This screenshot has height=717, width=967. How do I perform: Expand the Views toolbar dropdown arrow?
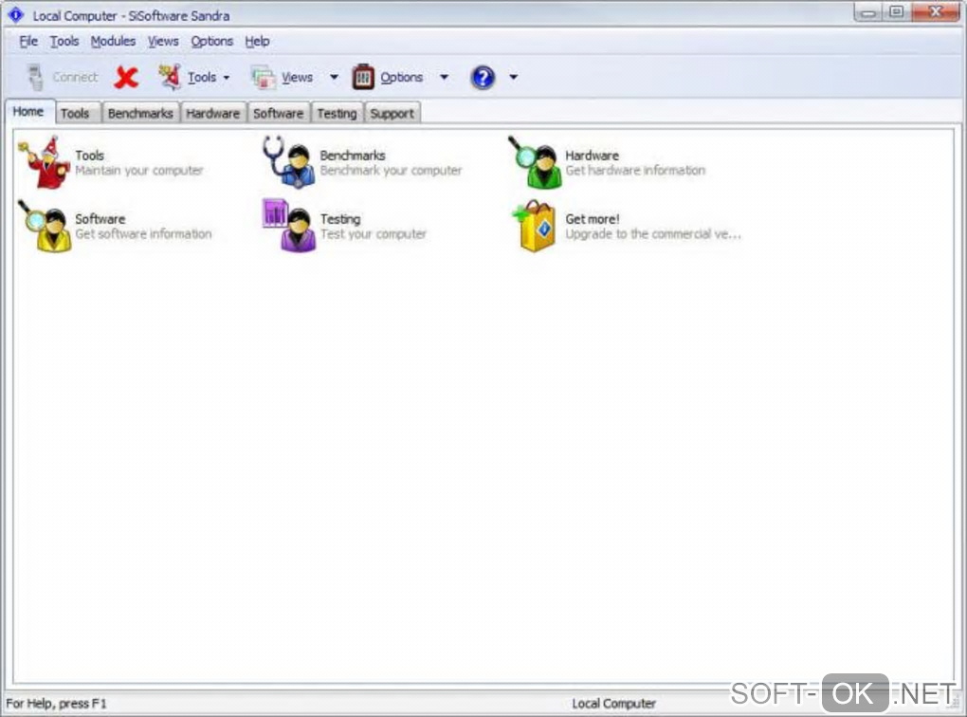pos(334,77)
